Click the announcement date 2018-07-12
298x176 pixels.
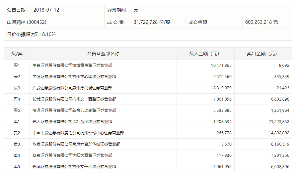[x=46, y=10]
